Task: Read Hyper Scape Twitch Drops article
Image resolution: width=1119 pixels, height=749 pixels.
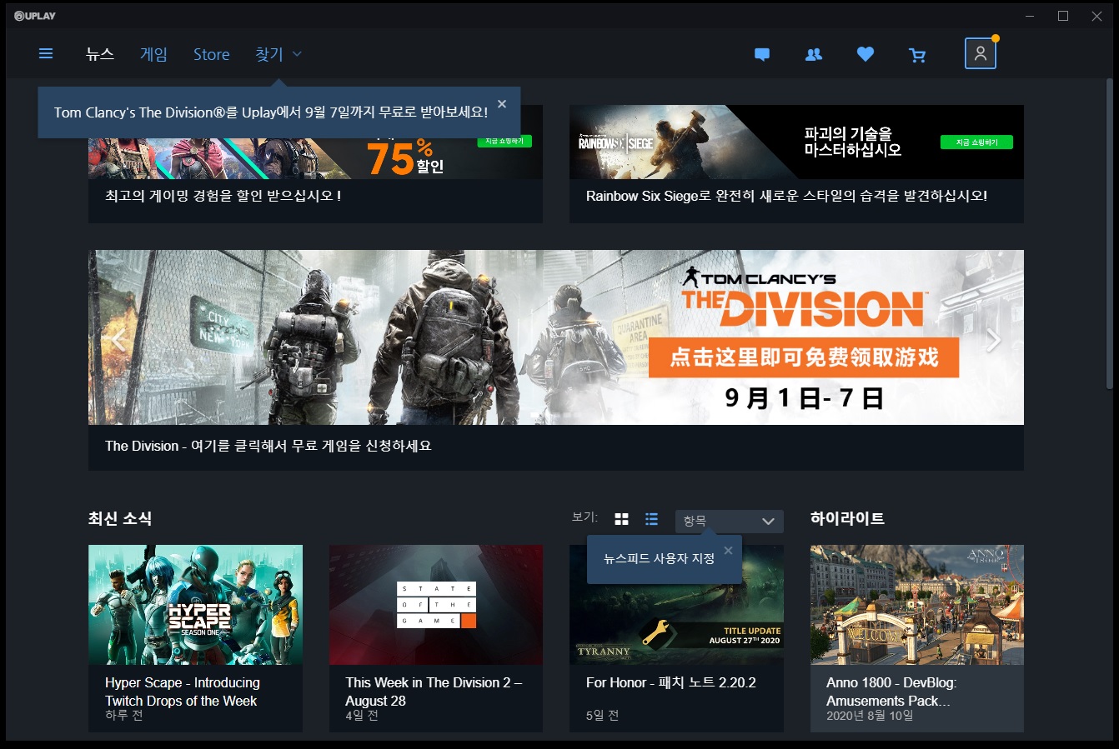Action: click(x=183, y=692)
